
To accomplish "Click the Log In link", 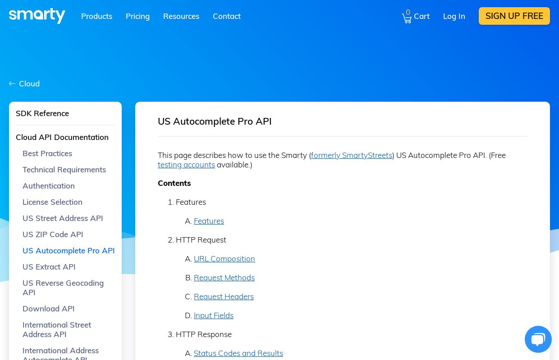I will (454, 16).
